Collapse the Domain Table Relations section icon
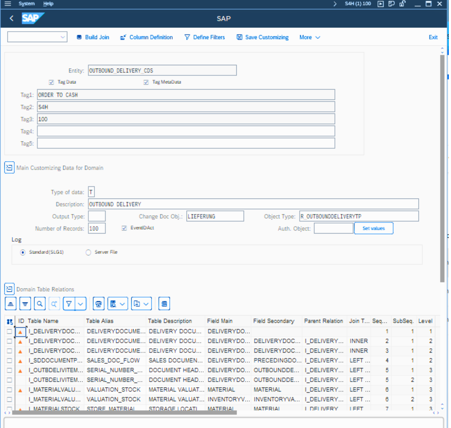Viewport: 451px width, 428px height. coord(9,289)
